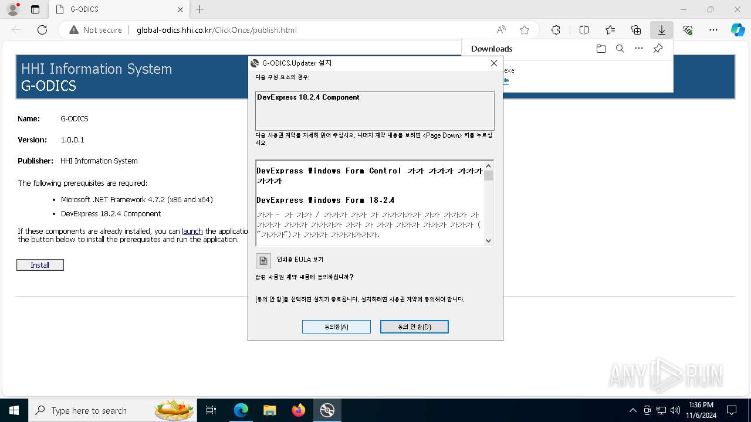Click the 동의함(A) accept button
This screenshot has width=751, height=422.
336,326
